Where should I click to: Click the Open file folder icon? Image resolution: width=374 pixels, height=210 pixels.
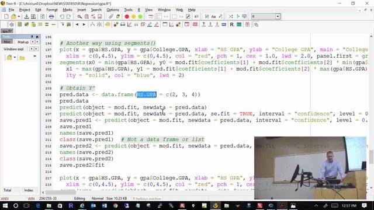coord(13,16)
